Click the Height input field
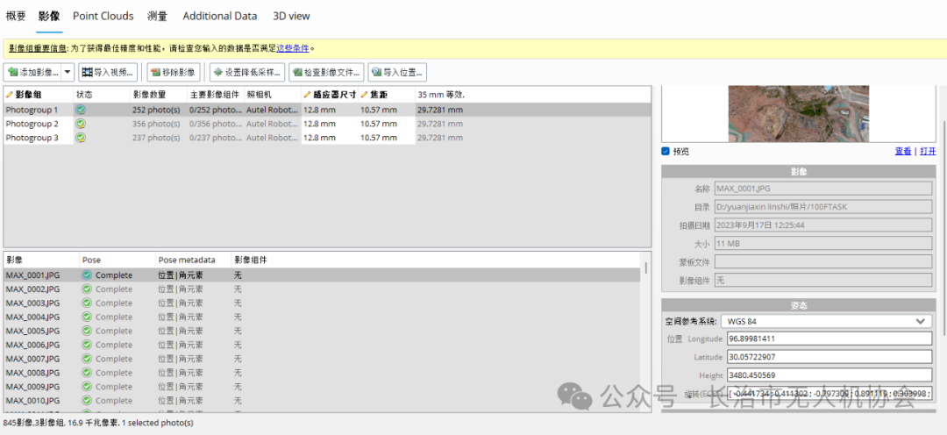The image size is (947, 435). pyautogui.click(x=830, y=375)
